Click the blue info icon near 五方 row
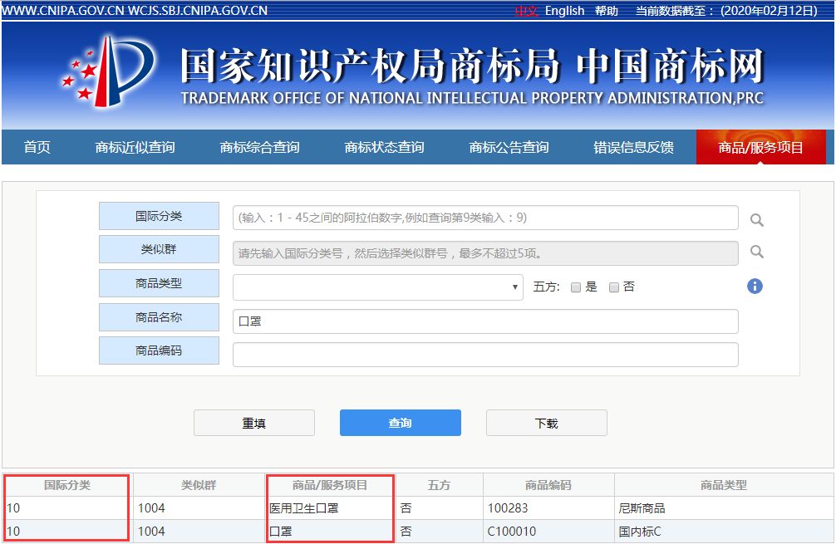 pos(755,286)
